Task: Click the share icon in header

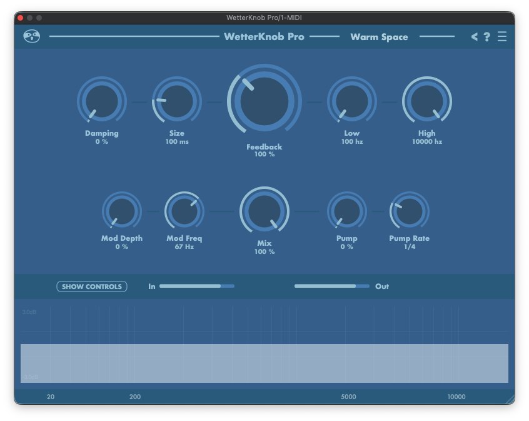Action: point(475,37)
